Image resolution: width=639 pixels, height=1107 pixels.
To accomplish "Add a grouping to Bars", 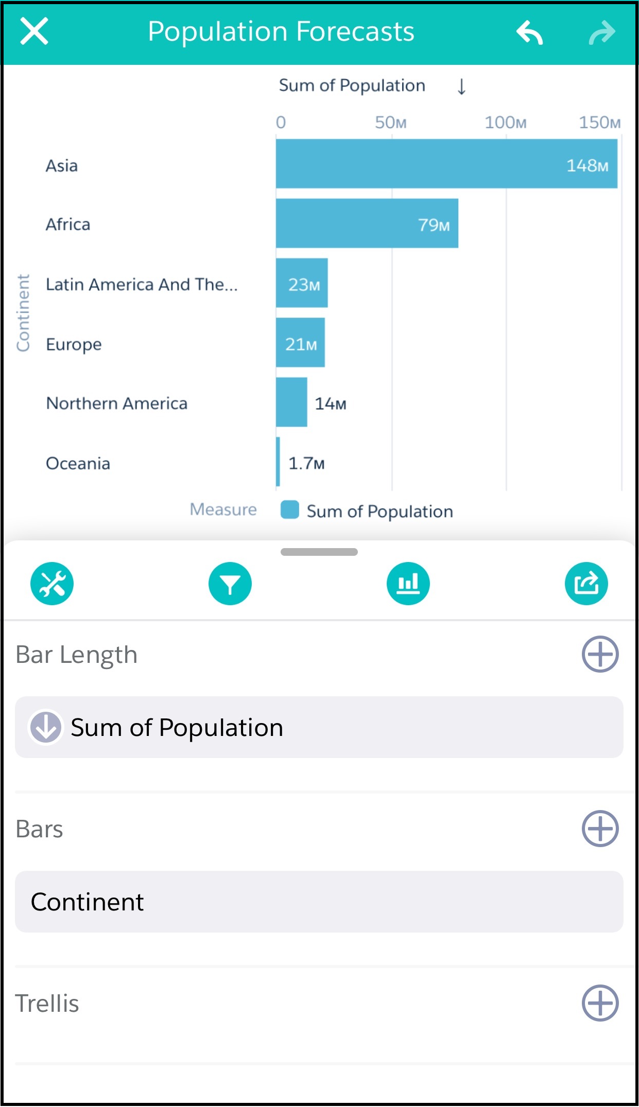I will click(600, 829).
